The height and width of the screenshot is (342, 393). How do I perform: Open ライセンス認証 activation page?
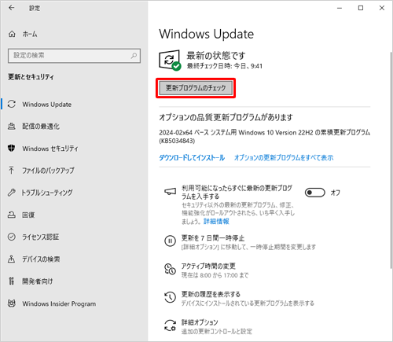coord(40,237)
